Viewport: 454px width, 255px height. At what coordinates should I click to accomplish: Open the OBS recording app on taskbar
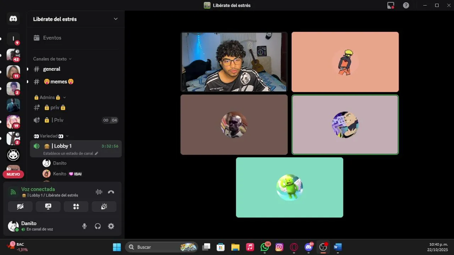click(323, 247)
